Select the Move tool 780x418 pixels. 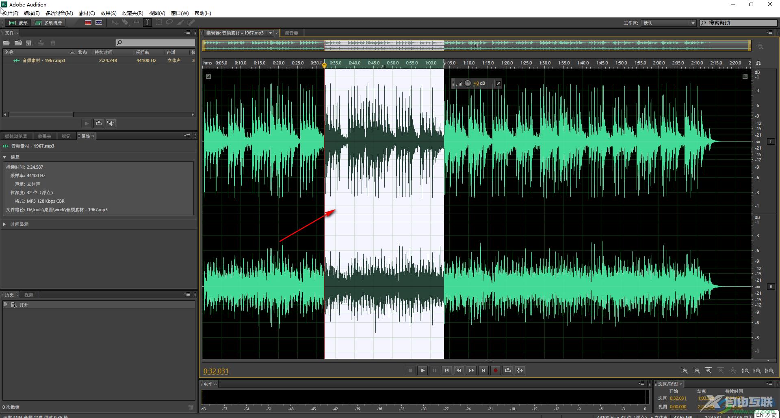pos(115,23)
